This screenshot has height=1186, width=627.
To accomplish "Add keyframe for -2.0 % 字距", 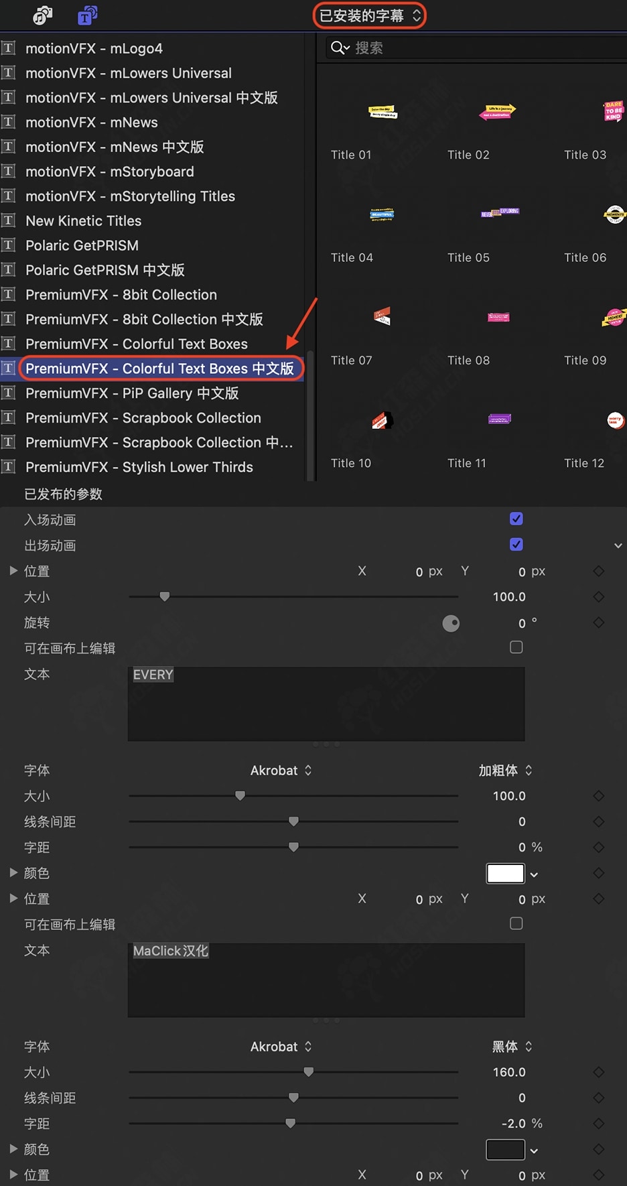I will (x=599, y=1123).
